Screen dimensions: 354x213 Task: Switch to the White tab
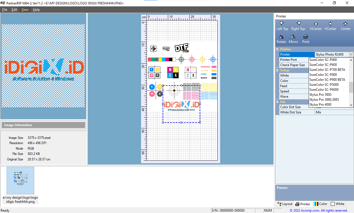coord(337,204)
